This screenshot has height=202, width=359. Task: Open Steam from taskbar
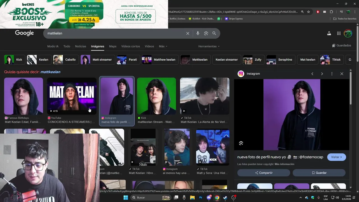click(225, 198)
